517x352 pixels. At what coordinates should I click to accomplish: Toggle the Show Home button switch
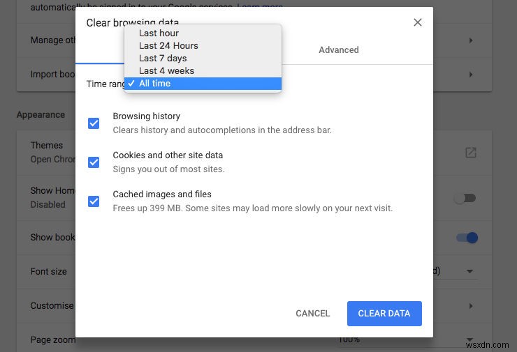[x=465, y=198]
